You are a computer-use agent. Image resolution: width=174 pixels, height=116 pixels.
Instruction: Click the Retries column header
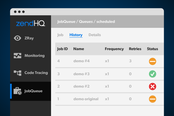pyautogui.click(x=135, y=49)
